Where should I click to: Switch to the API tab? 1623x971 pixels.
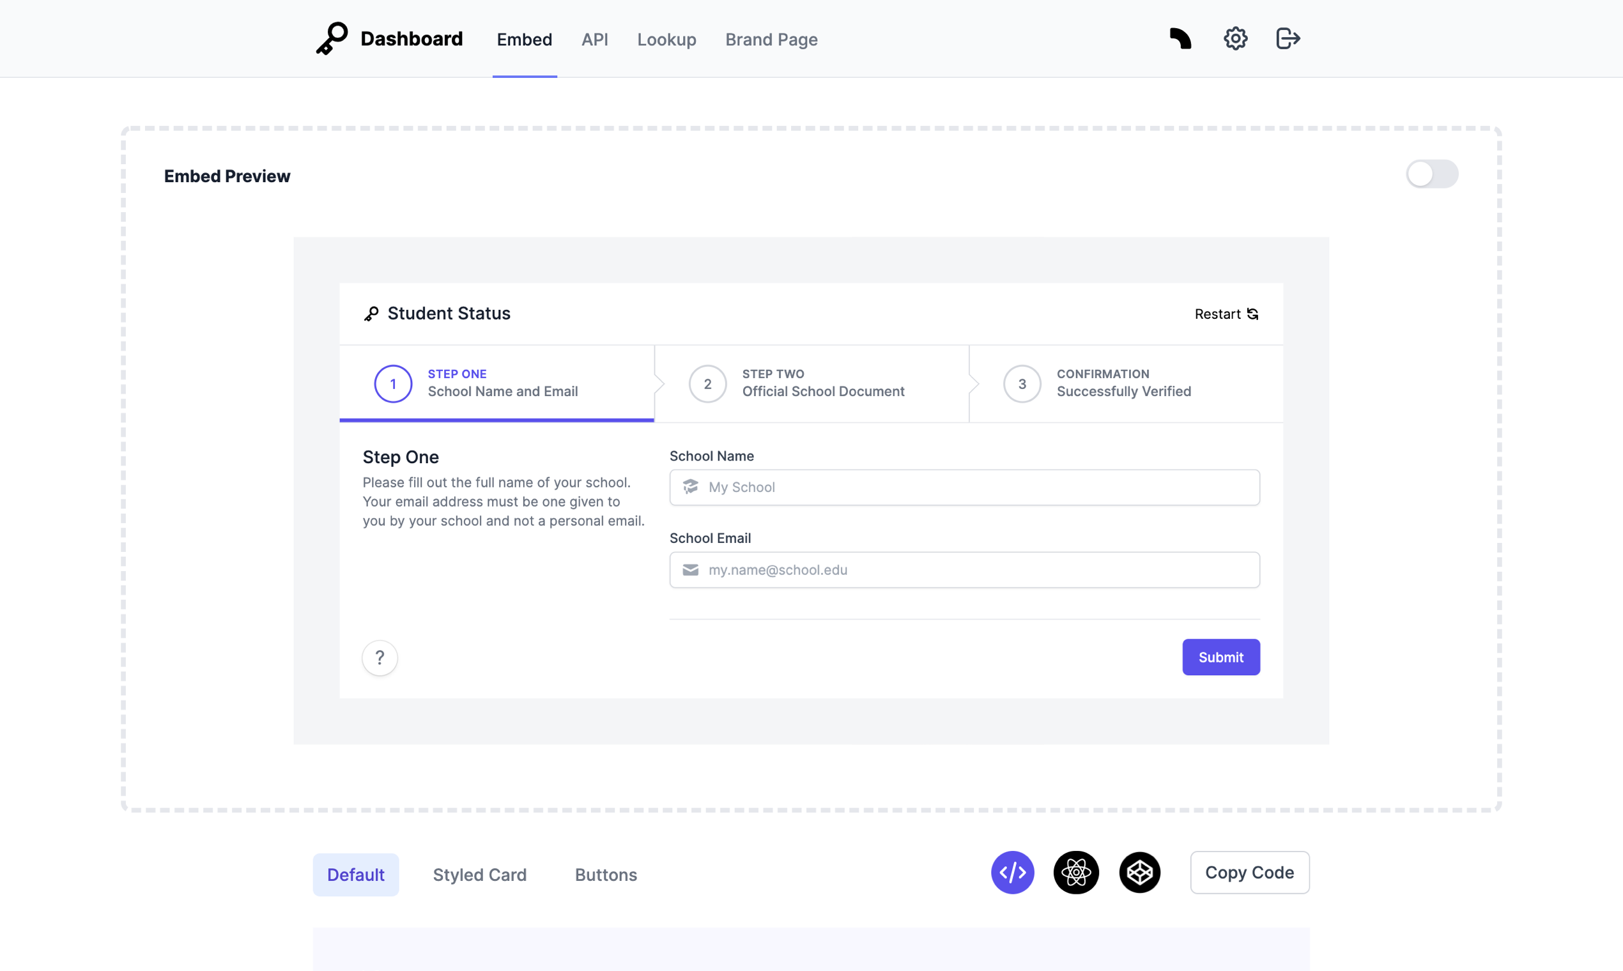click(594, 40)
